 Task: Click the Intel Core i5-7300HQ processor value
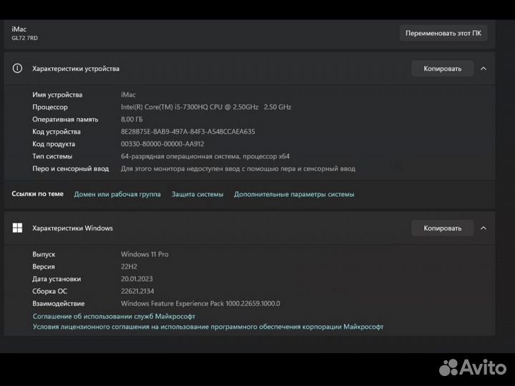(x=206, y=107)
